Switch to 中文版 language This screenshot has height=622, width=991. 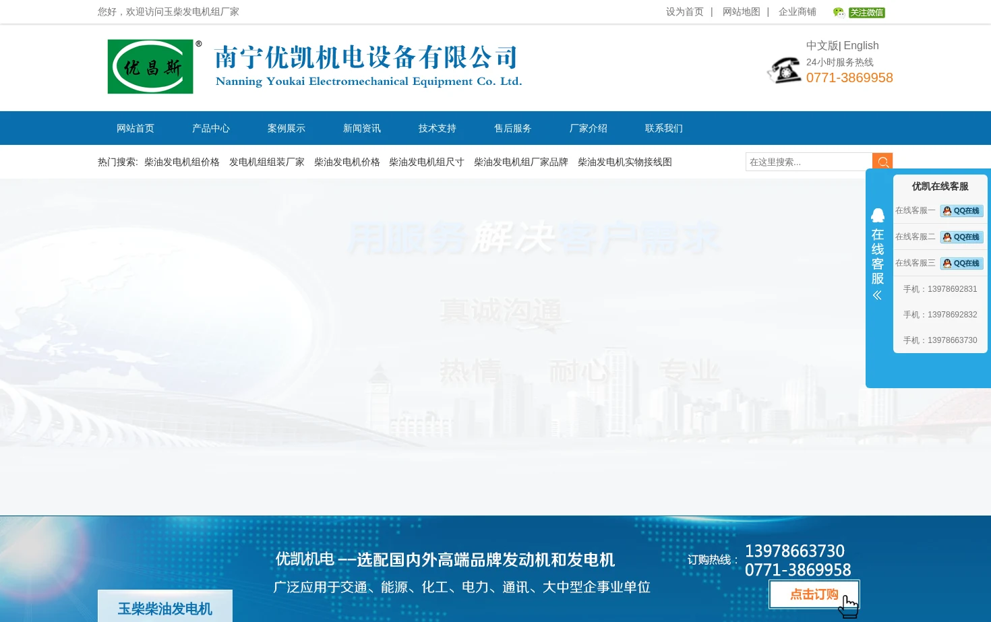click(822, 46)
